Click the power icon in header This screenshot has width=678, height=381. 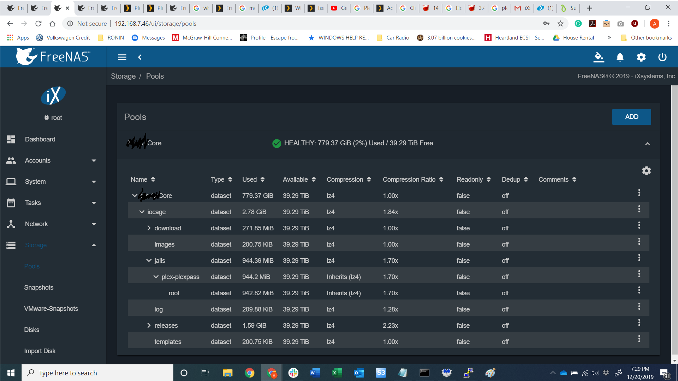click(662, 57)
